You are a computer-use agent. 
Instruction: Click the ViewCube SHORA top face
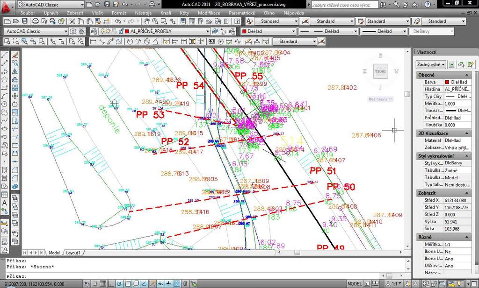pos(380,71)
